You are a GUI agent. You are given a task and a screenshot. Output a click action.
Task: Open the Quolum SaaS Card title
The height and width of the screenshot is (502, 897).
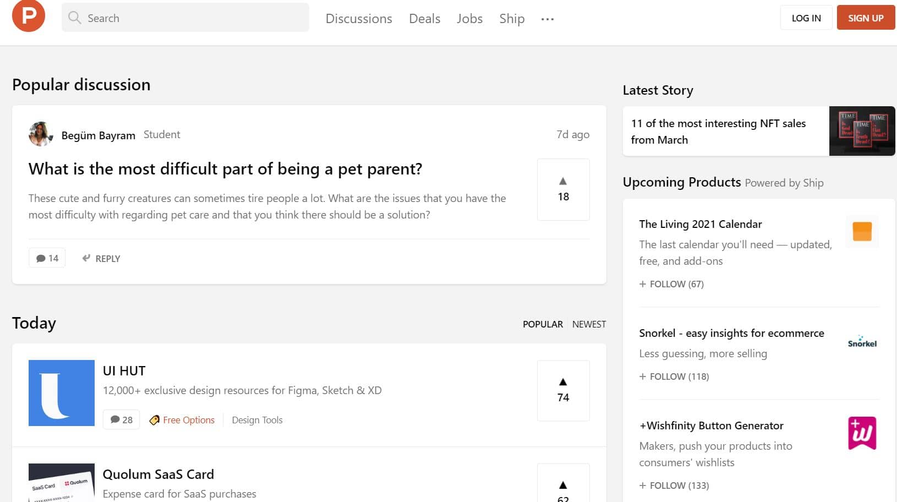[158, 474]
